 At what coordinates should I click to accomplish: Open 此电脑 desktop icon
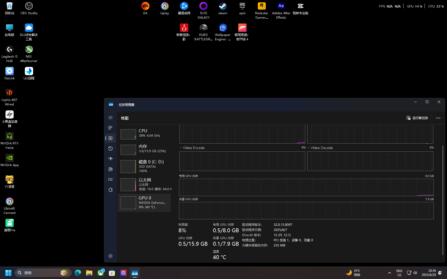pos(10,30)
